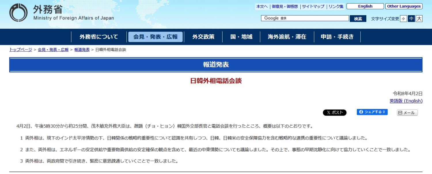432x174 pixels.
Task: Click the Ministry of Foreign Affairs logo
Action: tap(61, 13)
